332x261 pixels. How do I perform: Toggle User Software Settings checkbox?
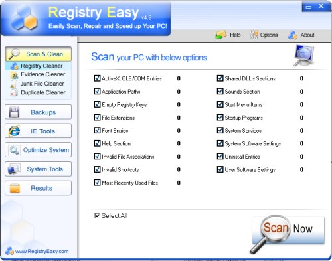click(x=220, y=170)
